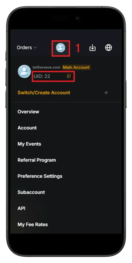
Task: Tap arrow next to Switch/Create Account
Action: (106, 93)
